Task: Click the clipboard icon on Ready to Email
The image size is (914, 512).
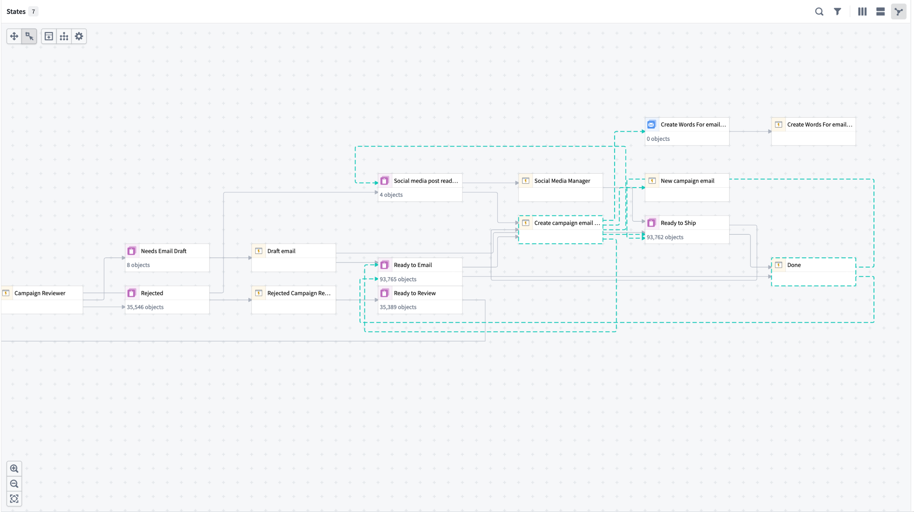Action: [x=384, y=265]
